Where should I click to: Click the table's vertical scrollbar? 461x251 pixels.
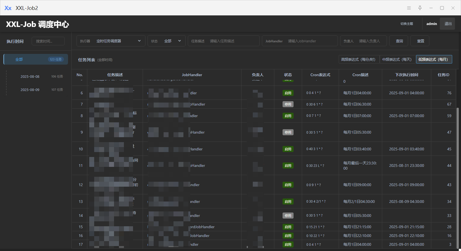point(458,178)
